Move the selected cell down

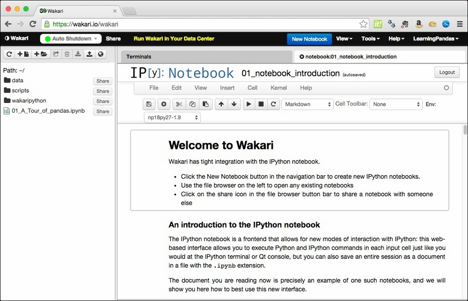click(x=234, y=104)
